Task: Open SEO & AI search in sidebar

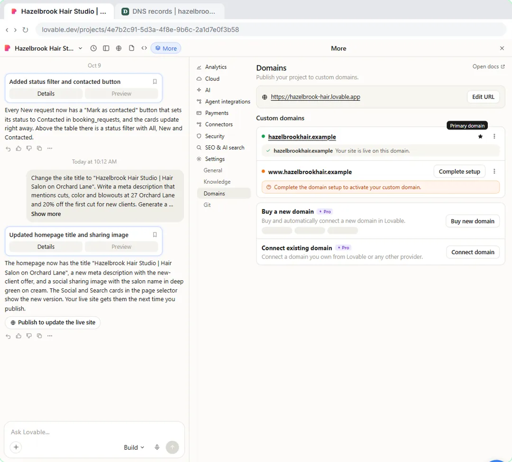Action: pos(224,148)
